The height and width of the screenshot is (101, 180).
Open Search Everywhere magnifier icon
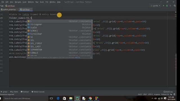(175, 6)
